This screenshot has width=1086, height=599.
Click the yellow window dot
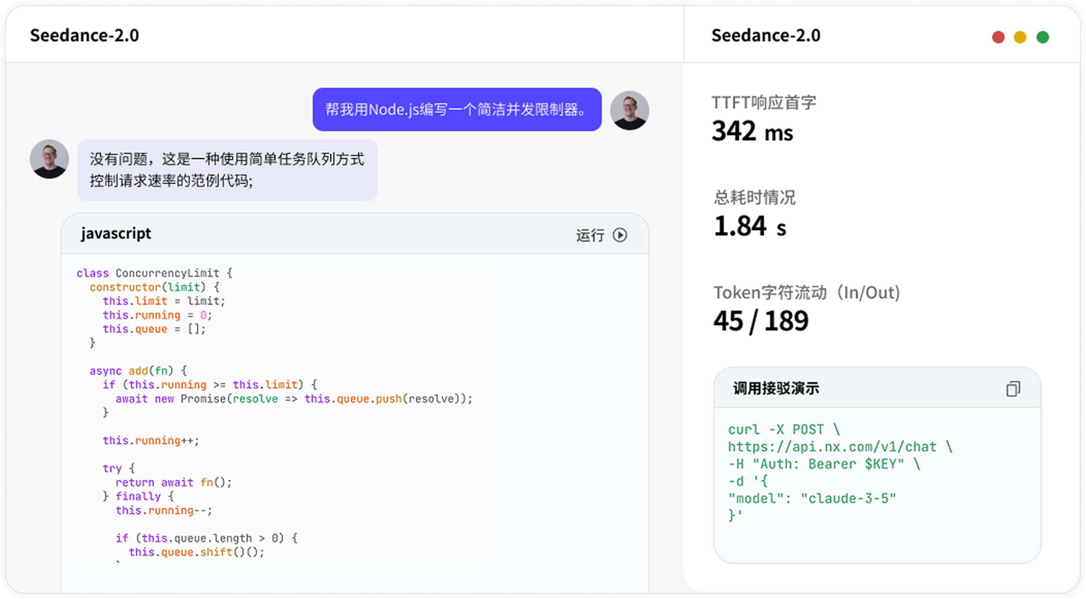click(x=1020, y=37)
